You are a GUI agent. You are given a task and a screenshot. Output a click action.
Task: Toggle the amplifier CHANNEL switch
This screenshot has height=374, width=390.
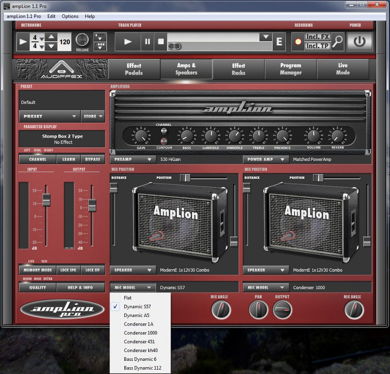[x=164, y=131]
